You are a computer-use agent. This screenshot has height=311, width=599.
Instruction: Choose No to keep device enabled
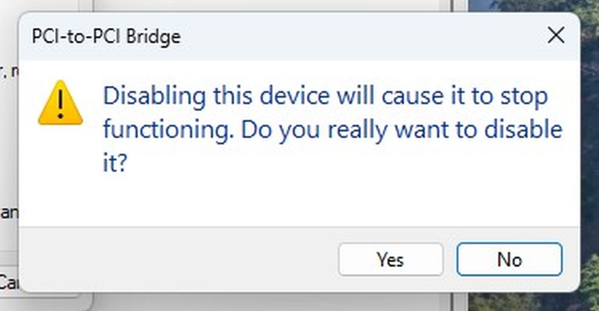[509, 259]
